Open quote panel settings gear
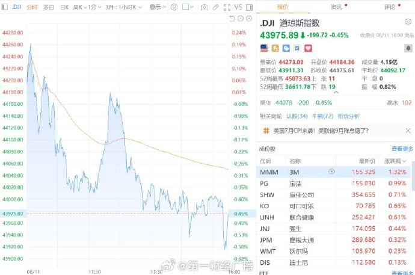This screenshot has width=415, height=275. pos(408,22)
